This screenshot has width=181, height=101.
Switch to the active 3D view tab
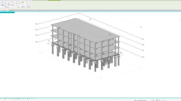[x=4, y=11]
